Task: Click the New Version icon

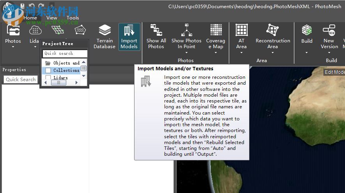Action: [329, 30]
